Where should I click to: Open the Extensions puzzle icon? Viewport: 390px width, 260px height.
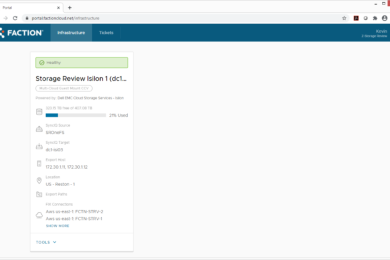pyautogui.click(x=375, y=18)
